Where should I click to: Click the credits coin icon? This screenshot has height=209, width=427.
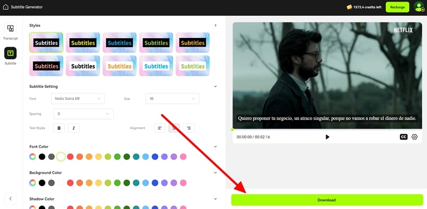tap(349, 7)
